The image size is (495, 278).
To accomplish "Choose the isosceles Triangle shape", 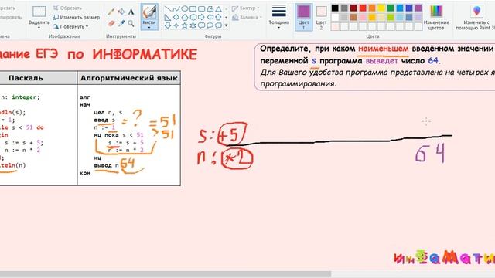I will pyautogui.click(x=218, y=8).
